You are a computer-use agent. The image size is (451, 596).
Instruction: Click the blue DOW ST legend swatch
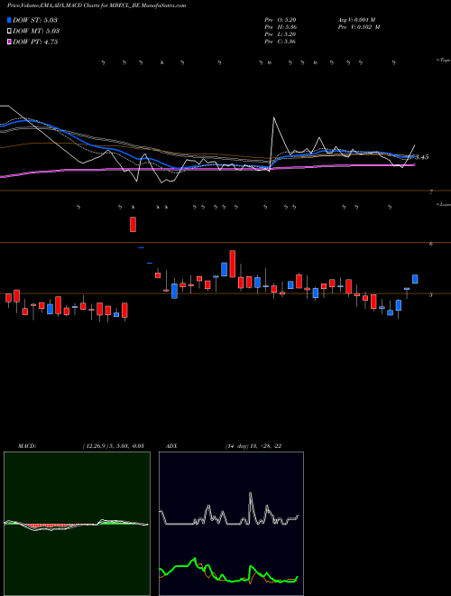9,20
